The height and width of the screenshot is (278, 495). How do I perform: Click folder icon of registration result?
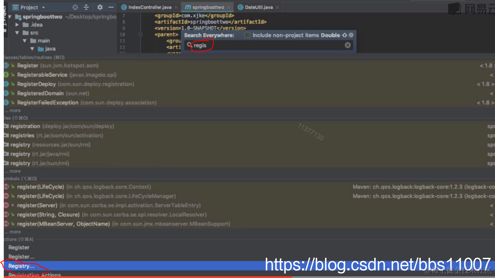click(6, 126)
